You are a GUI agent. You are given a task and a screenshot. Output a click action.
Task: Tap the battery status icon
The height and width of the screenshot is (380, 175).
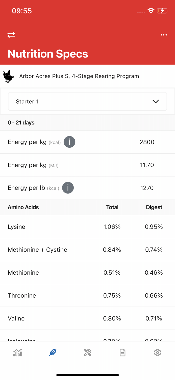pyautogui.click(x=162, y=11)
